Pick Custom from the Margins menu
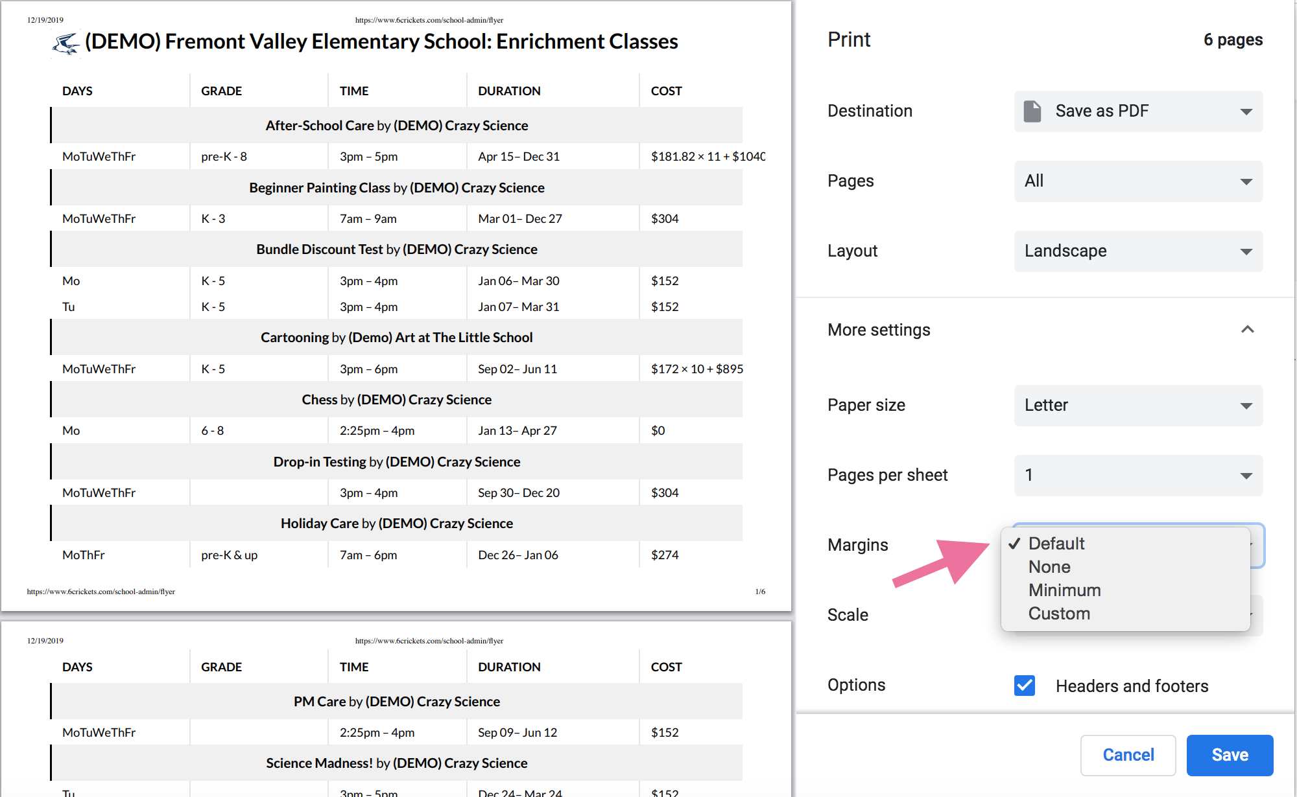 (x=1059, y=614)
